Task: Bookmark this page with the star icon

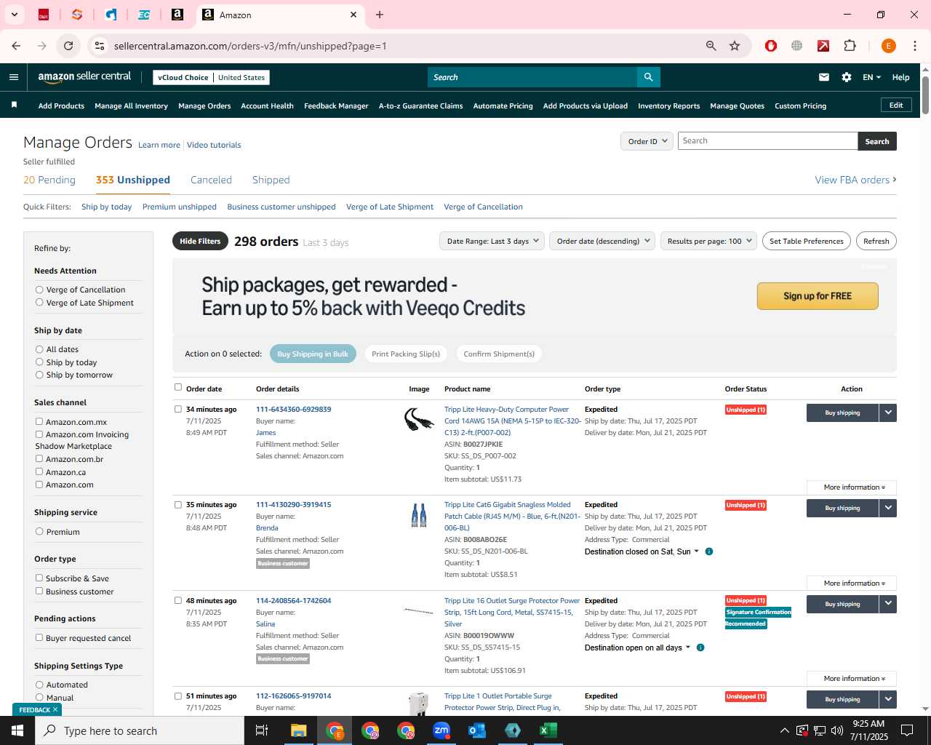Action: pyautogui.click(x=735, y=46)
